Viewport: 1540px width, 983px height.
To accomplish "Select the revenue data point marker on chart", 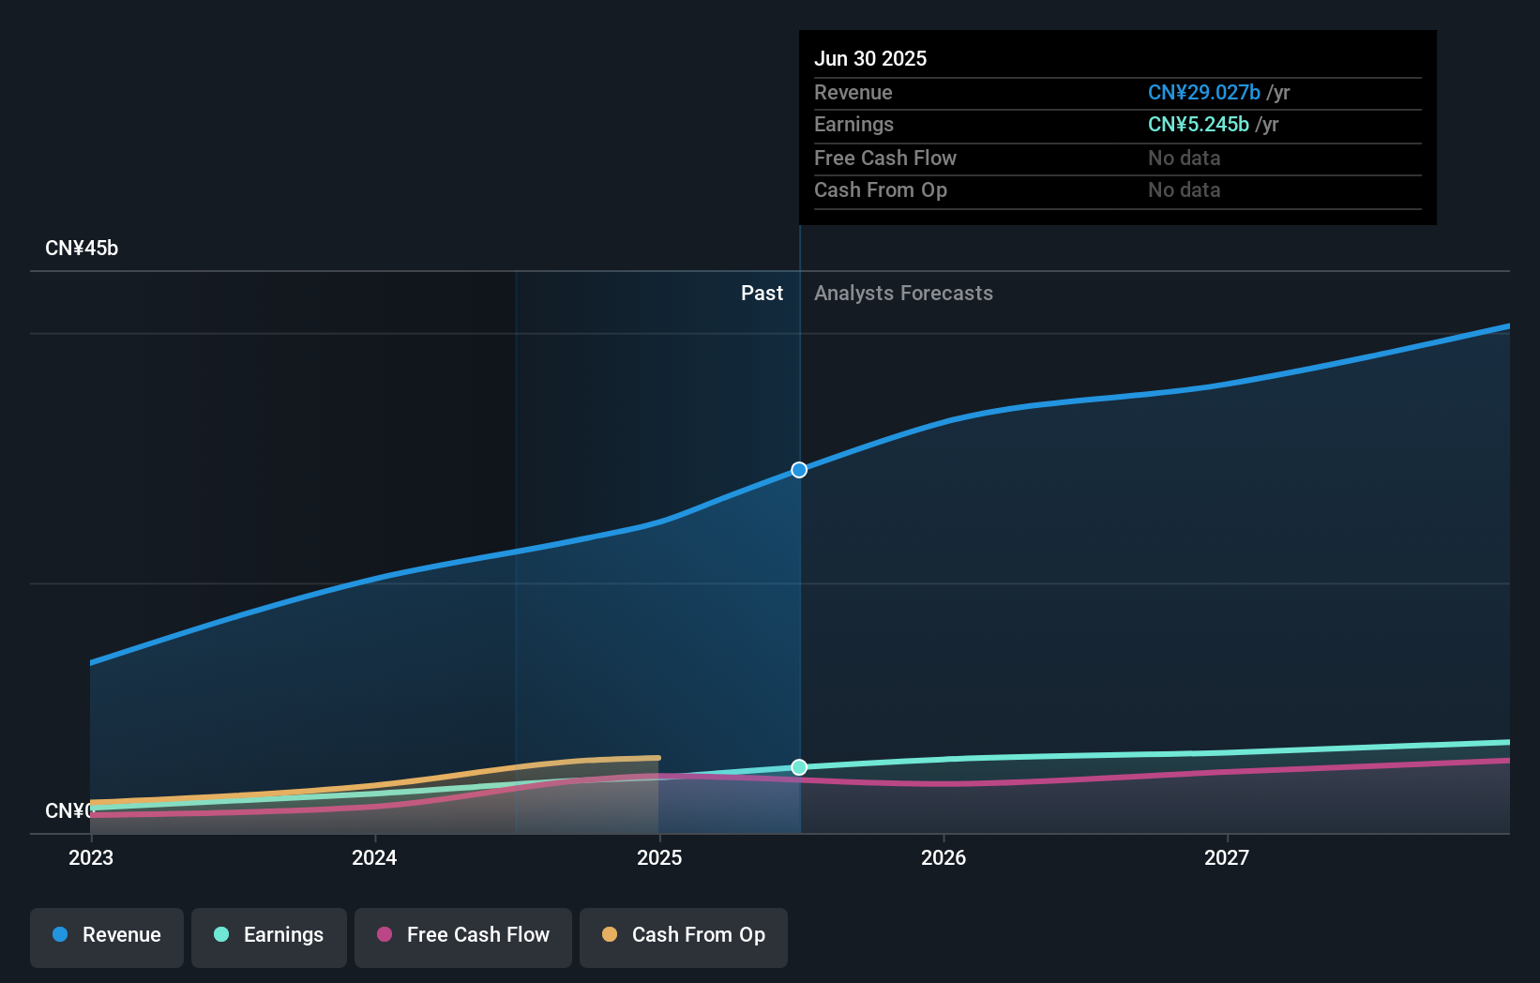I will pos(798,470).
